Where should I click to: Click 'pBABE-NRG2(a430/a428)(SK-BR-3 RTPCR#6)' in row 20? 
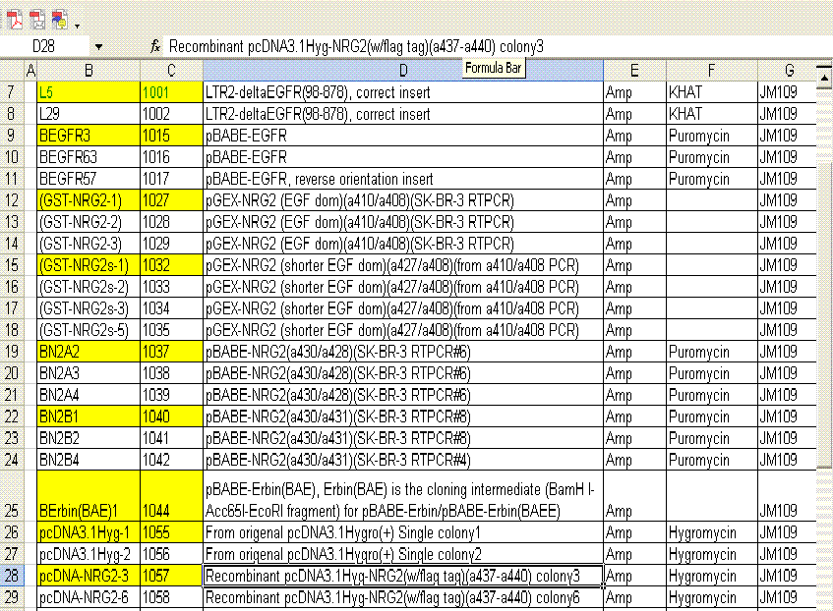403,373
